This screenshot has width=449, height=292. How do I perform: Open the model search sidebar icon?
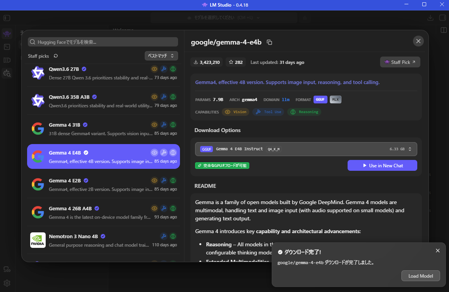(x=7, y=73)
